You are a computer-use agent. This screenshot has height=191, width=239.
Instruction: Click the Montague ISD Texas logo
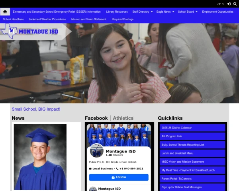29,31
